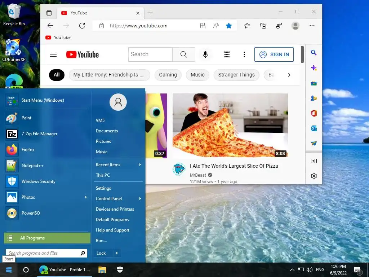Click the YouTube search magnifier button
The image size is (369, 277).
click(183, 54)
